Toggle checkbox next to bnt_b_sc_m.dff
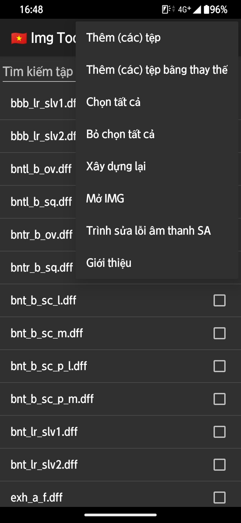This screenshot has width=241, height=523. [219, 333]
